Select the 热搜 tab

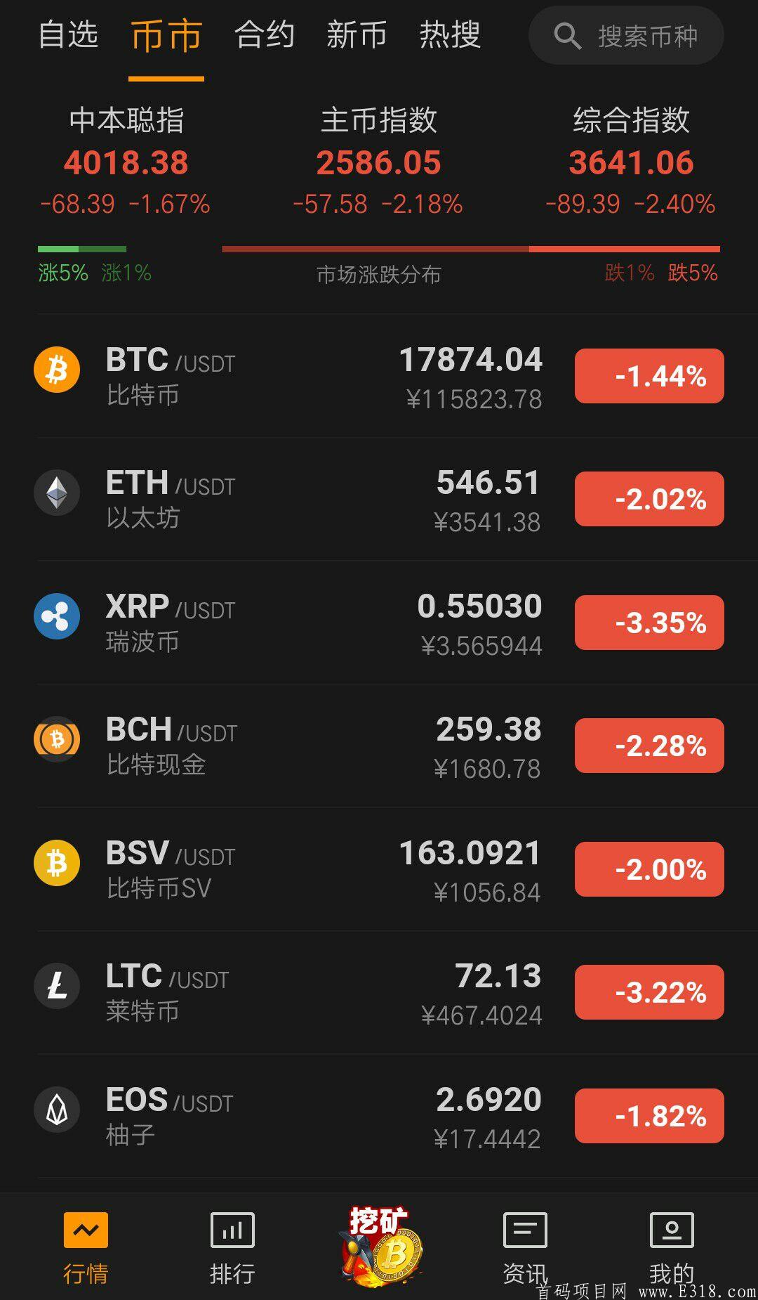pos(450,35)
